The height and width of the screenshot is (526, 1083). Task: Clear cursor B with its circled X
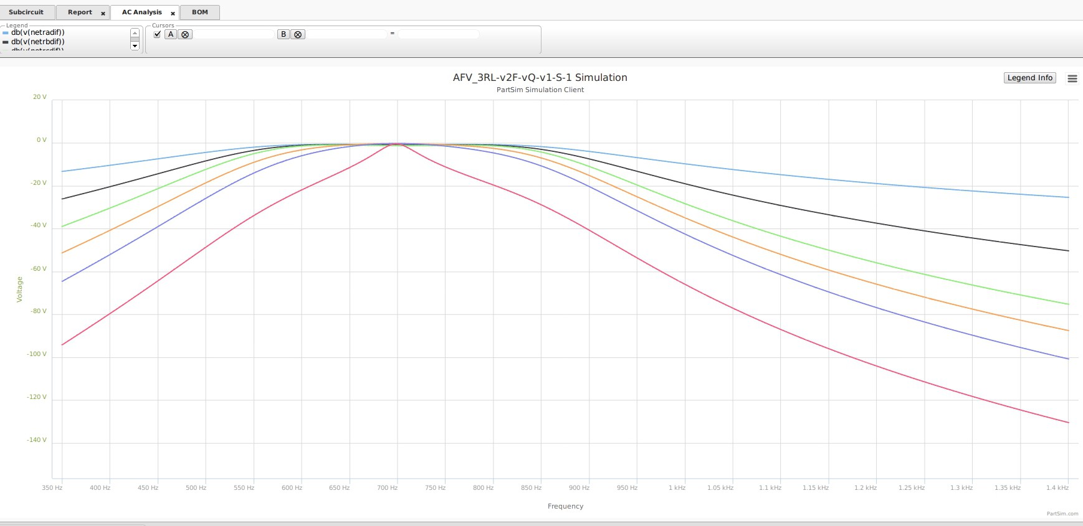coord(298,35)
